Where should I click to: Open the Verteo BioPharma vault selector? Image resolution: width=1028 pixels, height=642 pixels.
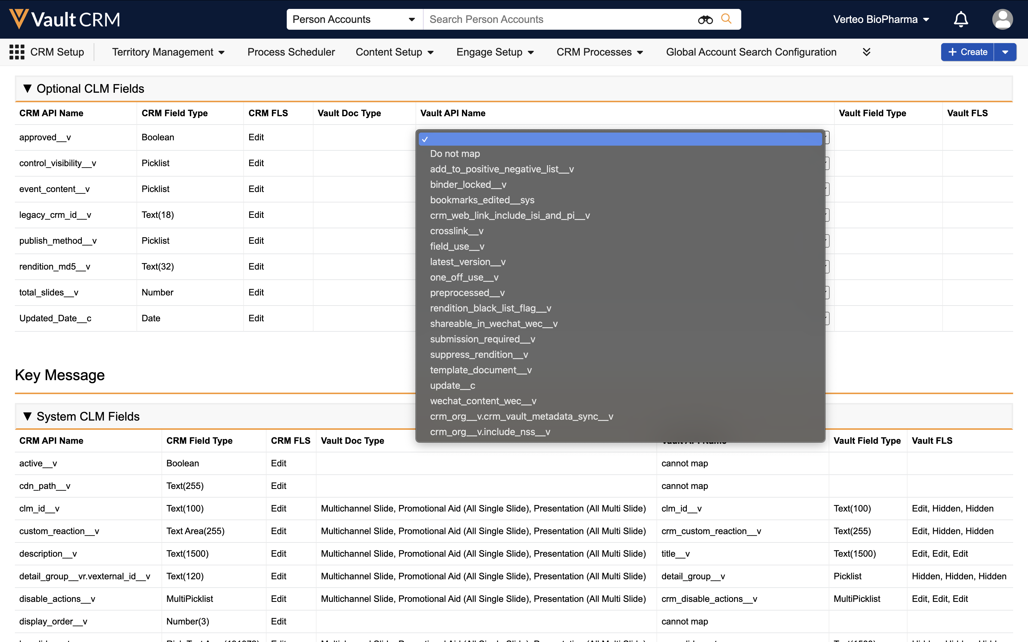tap(881, 20)
